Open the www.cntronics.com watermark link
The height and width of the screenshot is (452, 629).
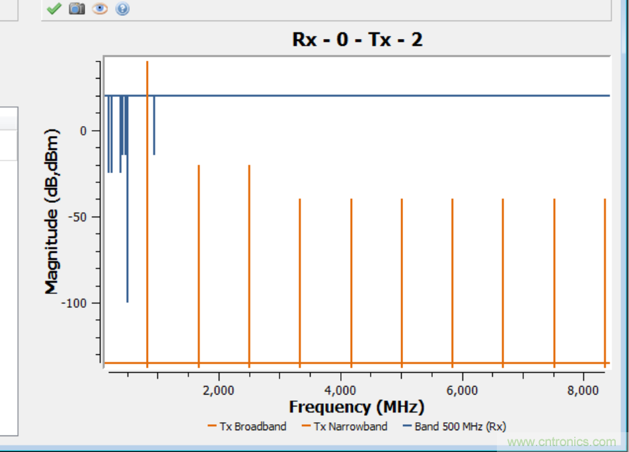[562, 442]
